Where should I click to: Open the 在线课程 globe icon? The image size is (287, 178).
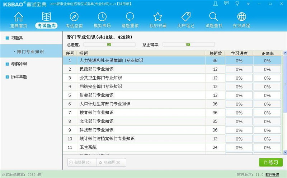(241, 17)
